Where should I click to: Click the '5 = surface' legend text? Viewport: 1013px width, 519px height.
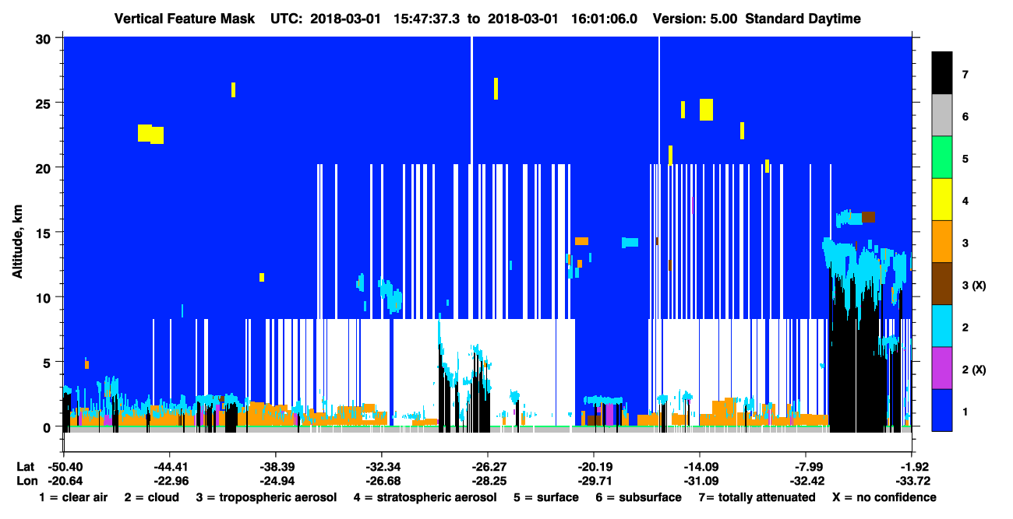tap(545, 497)
